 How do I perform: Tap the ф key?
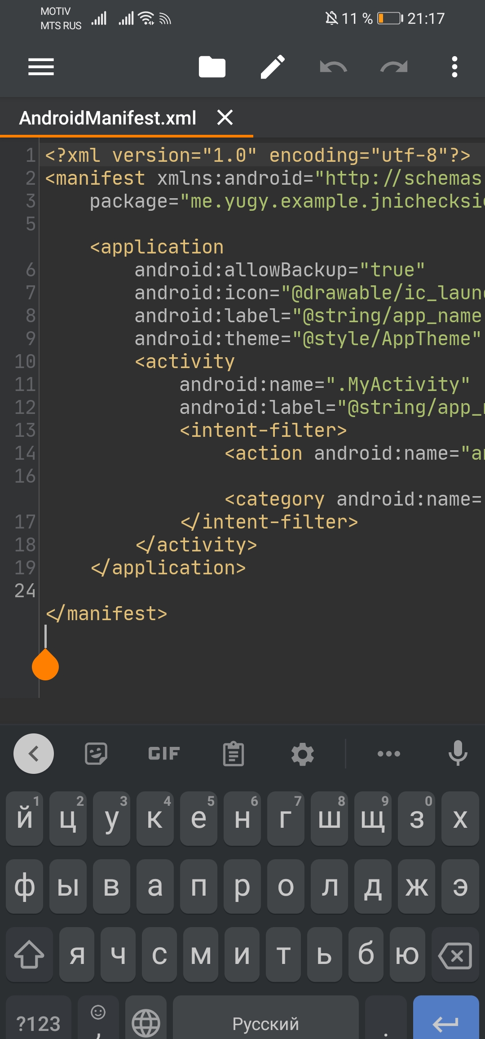click(25, 887)
